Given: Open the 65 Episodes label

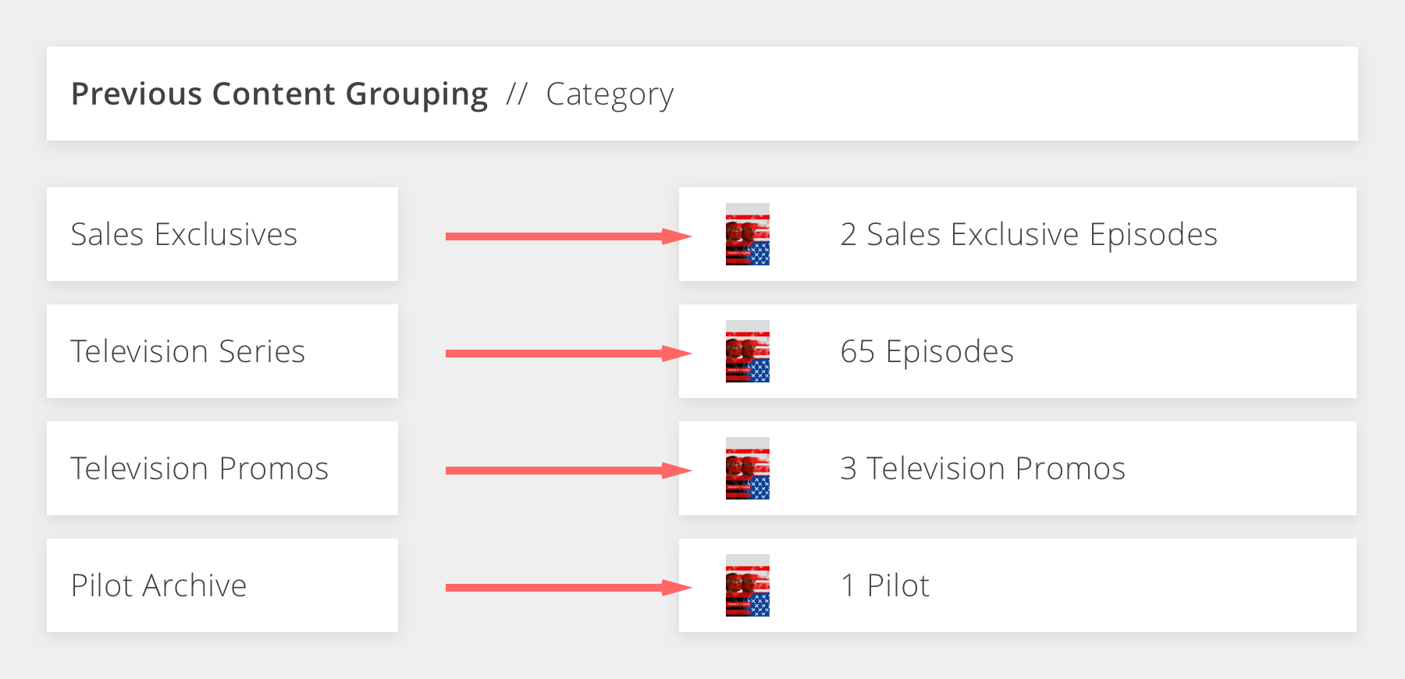Looking at the screenshot, I should (927, 351).
